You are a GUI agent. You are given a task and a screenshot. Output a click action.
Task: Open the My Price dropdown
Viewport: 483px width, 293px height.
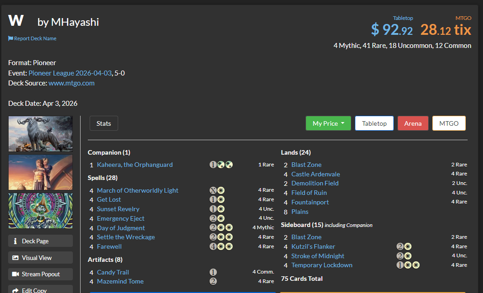click(x=328, y=123)
